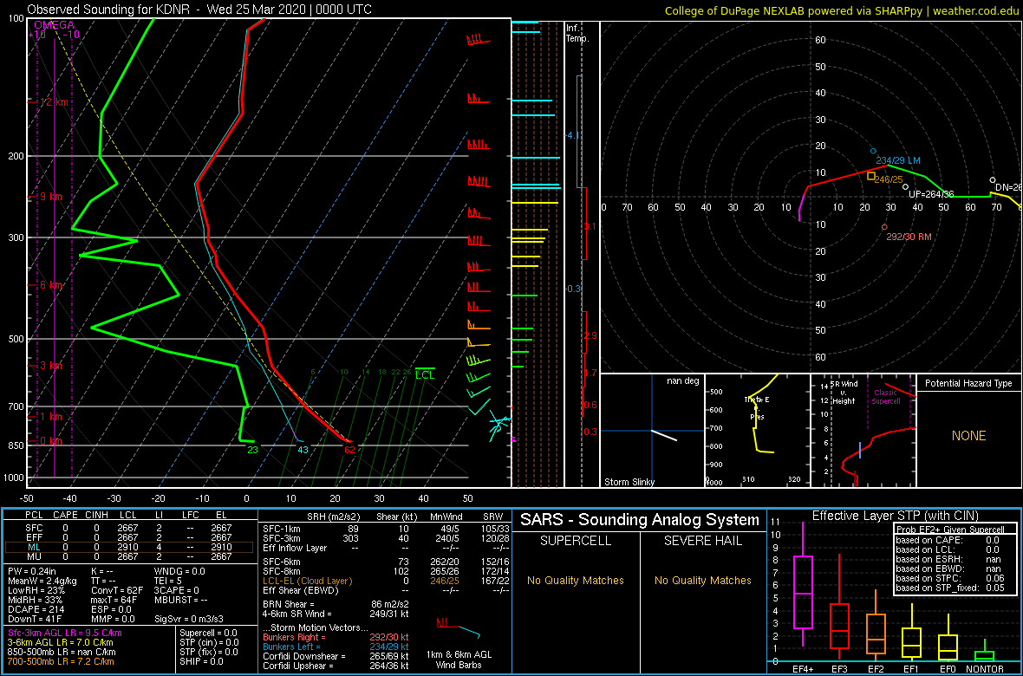Click the 9 km height marker
1023x676 pixels.
(x=51, y=197)
